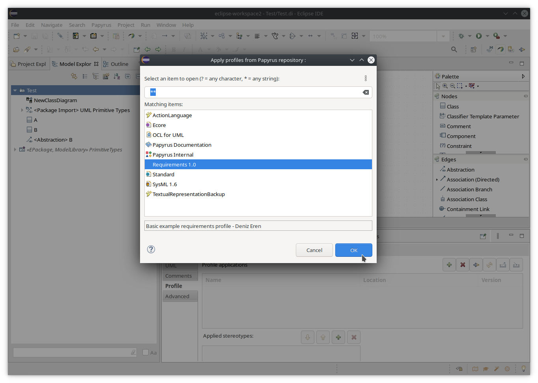Screen dimensions: 538x383
Task: Switch to the Outline tab
Action: point(116,64)
